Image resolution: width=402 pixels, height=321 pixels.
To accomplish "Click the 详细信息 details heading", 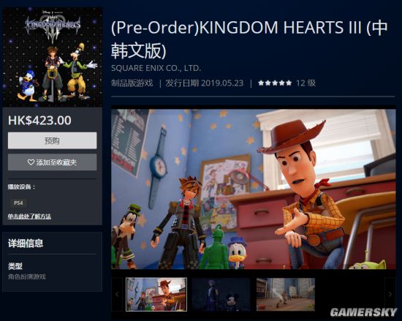I will [x=26, y=243].
